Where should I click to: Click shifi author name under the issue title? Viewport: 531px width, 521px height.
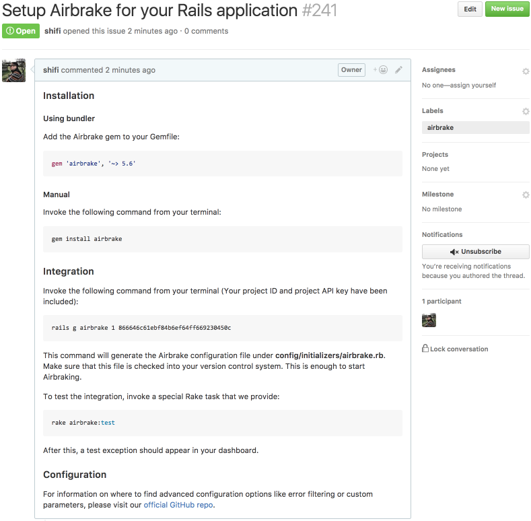coord(52,31)
